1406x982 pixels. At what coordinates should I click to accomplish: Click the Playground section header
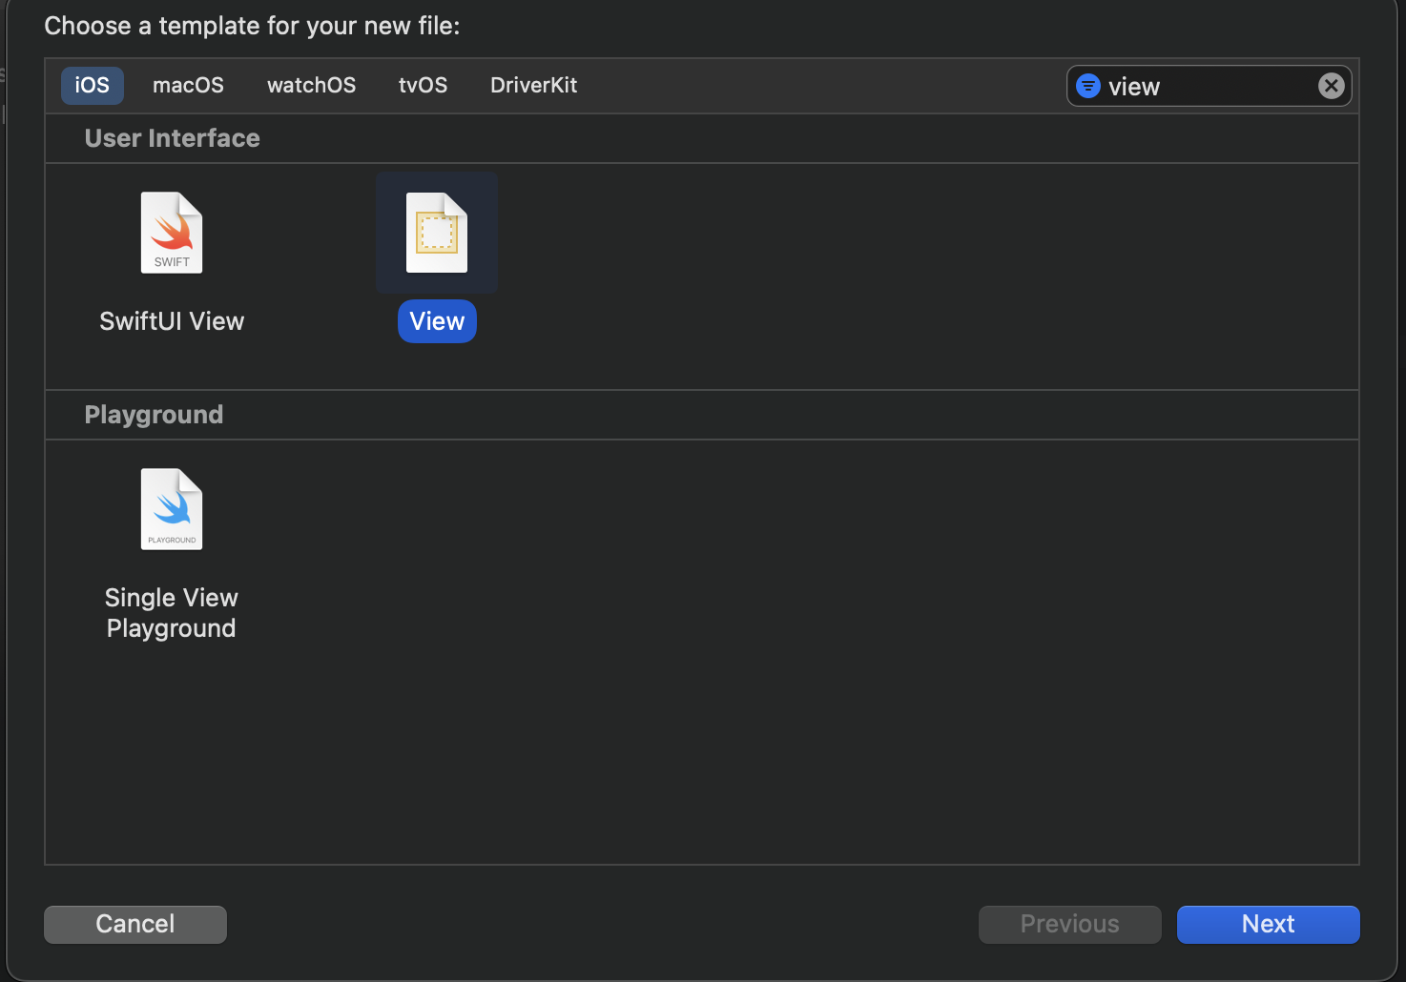pyautogui.click(x=154, y=415)
